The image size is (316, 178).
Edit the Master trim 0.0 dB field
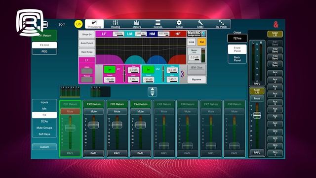pyautogui.click(x=194, y=58)
